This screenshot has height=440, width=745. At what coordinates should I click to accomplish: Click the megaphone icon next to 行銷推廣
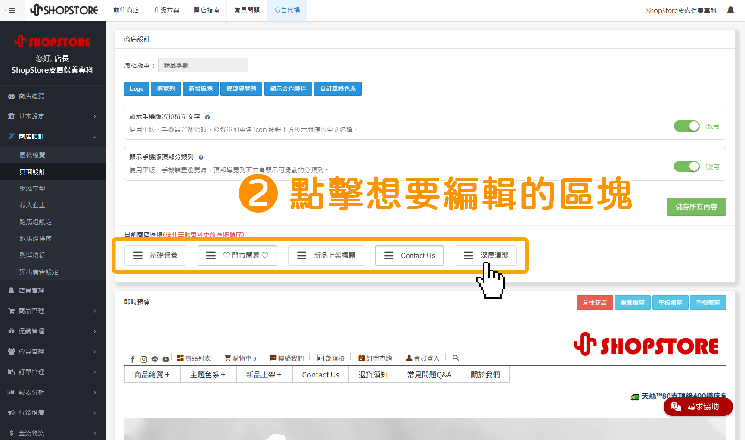click(x=12, y=413)
